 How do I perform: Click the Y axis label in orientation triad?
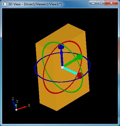click(17, 101)
